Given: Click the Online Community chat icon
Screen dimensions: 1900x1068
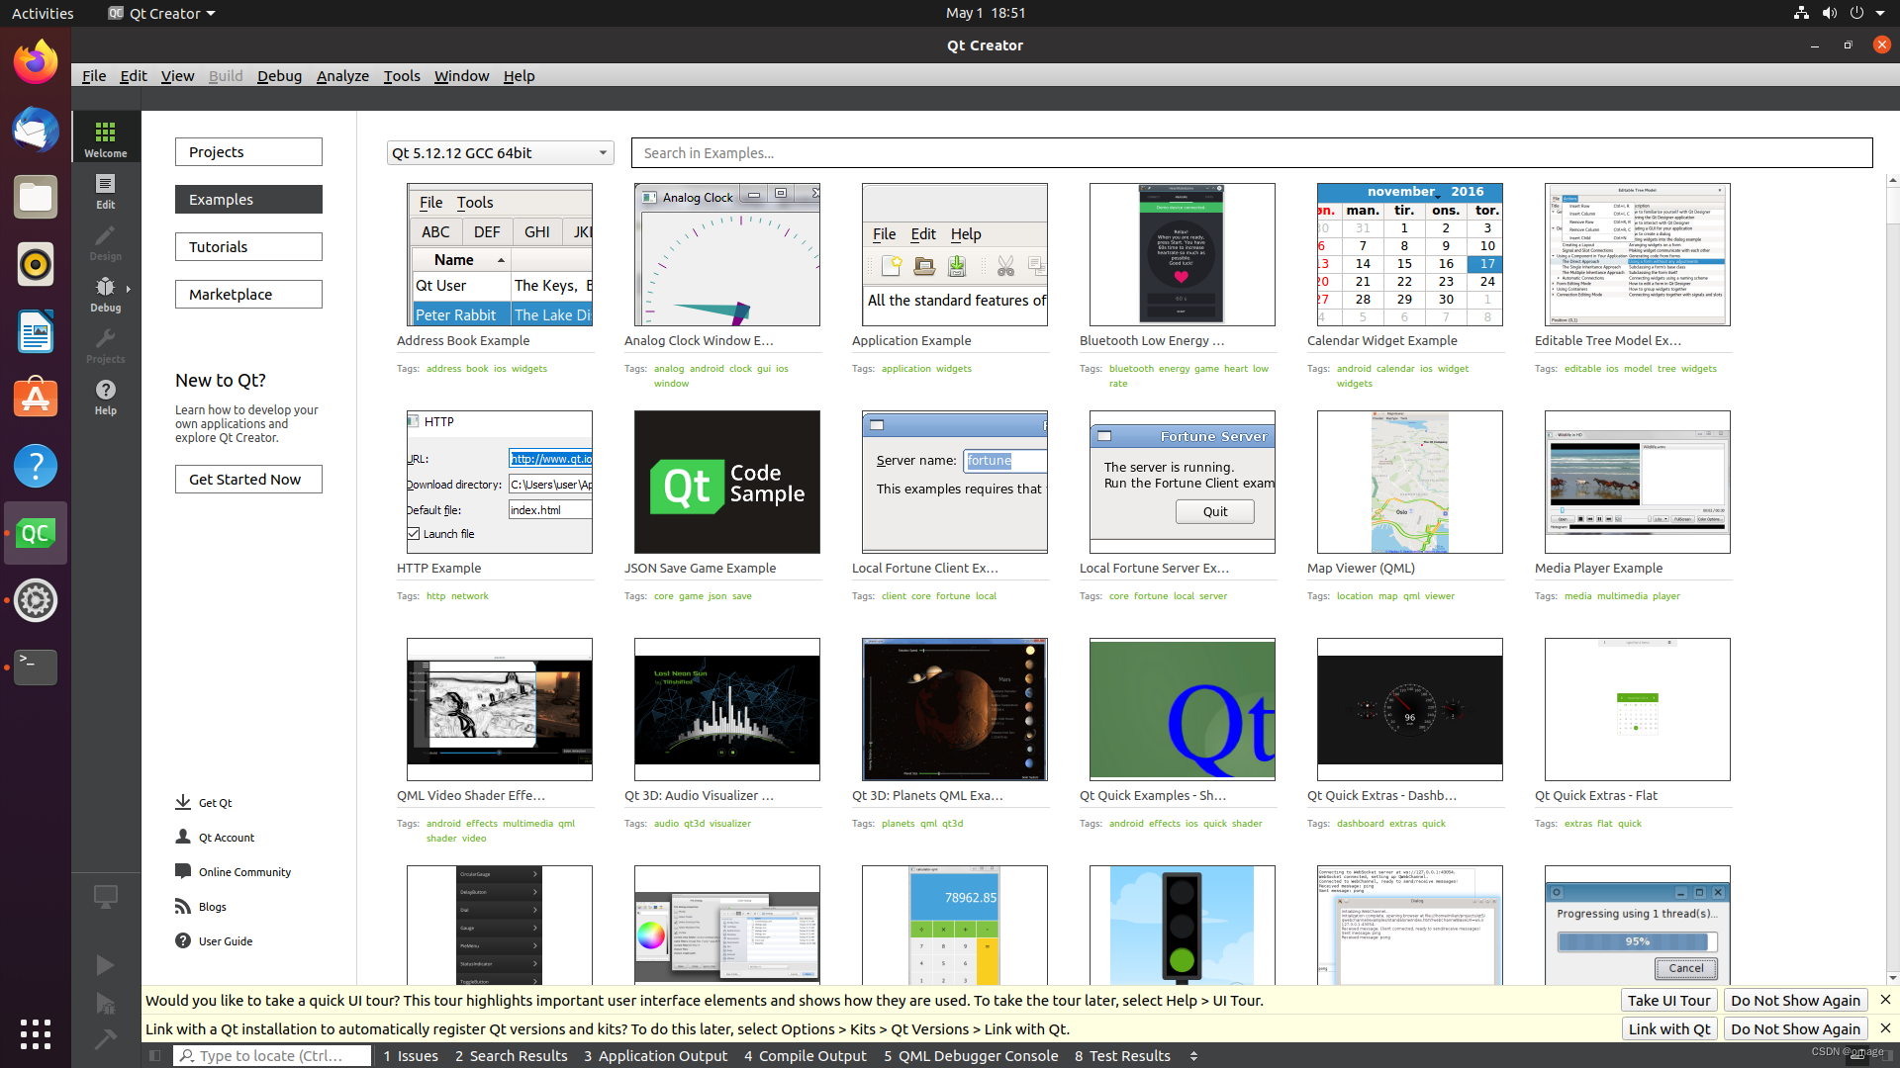Looking at the screenshot, I should click(183, 871).
